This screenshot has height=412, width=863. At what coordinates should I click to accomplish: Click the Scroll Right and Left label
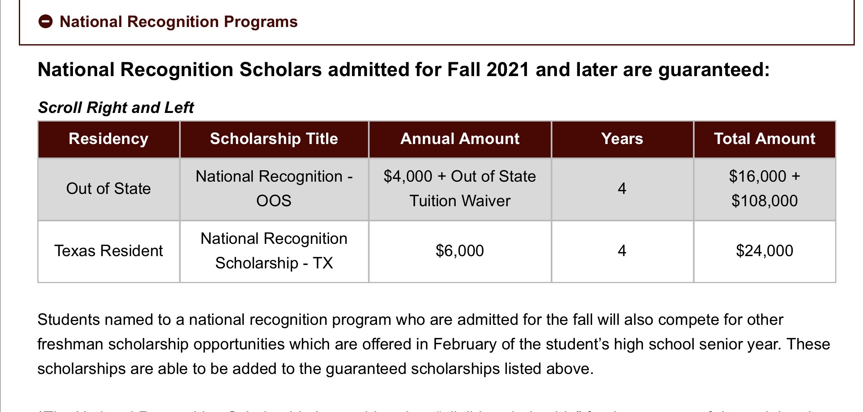coord(116,108)
